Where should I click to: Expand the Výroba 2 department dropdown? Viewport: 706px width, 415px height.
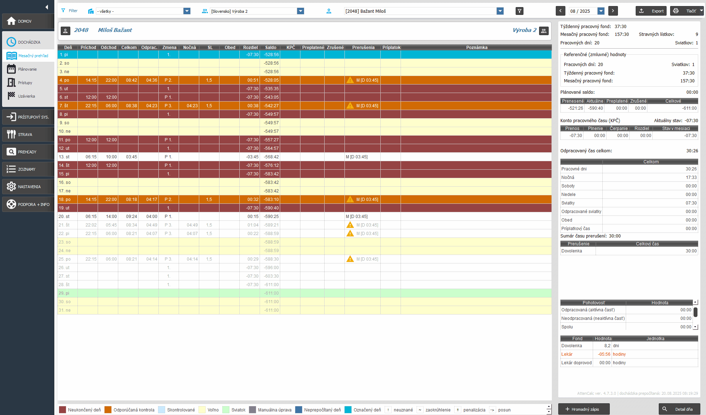click(x=300, y=11)
